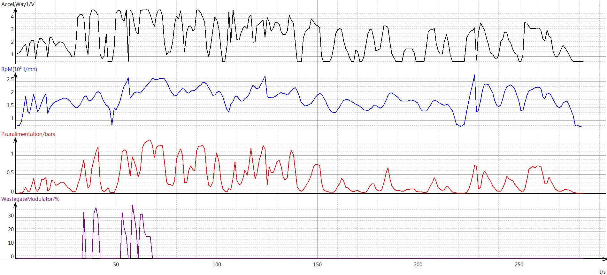
Task: Click the 100 tick on time axis
Action: click(217, 264)
